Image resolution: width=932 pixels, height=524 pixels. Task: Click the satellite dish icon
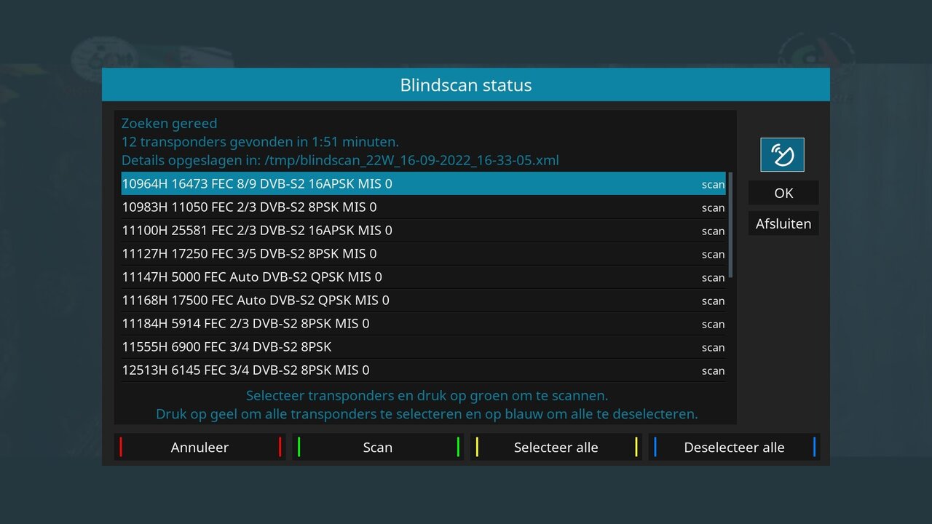(x=783, y=154)
